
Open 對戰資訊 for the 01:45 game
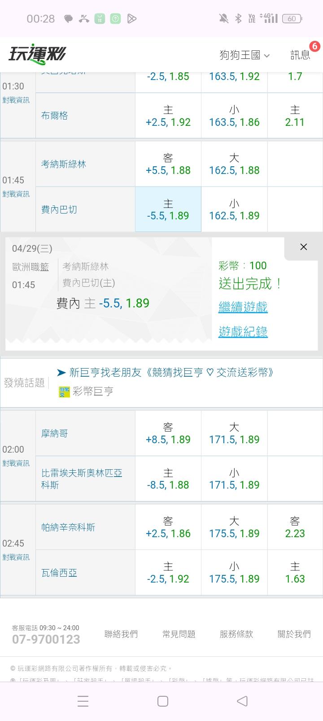[x=16, y=194]
